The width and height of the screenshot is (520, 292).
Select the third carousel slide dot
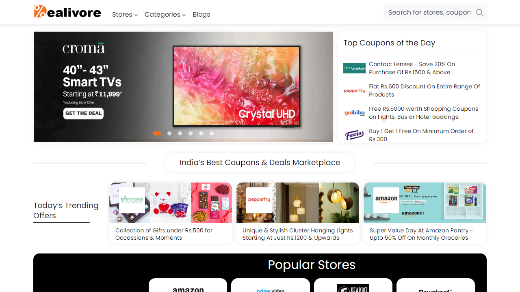[180, 133]
